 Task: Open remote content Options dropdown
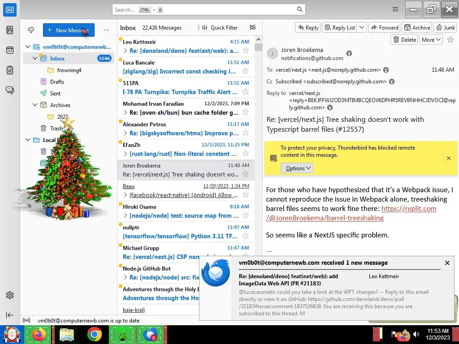(x=297, y=168)
